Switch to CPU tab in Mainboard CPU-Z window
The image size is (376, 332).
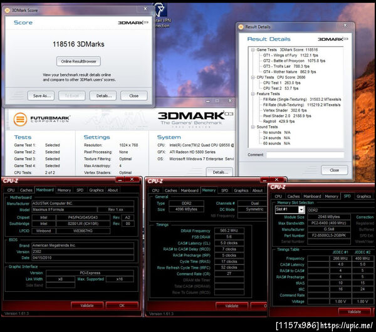point(11,190)
